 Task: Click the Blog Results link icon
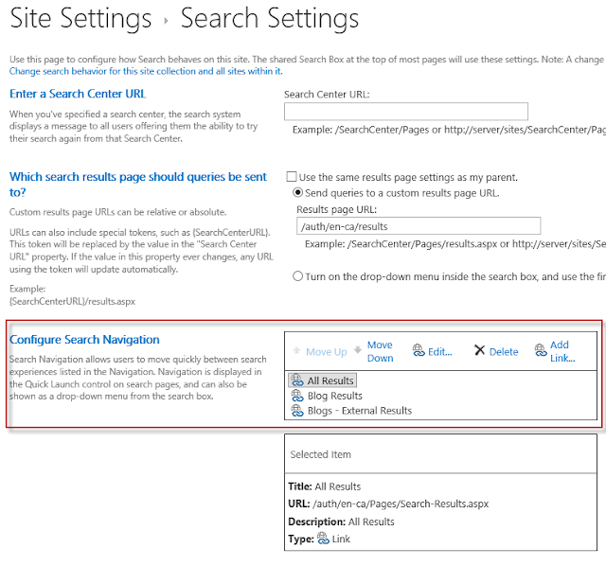point(297,396)
